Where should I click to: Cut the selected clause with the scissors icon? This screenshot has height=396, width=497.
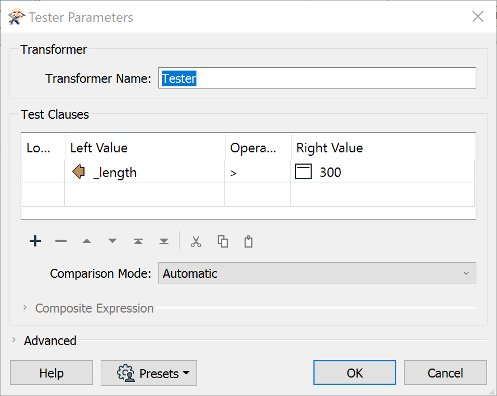click(195, 241)
